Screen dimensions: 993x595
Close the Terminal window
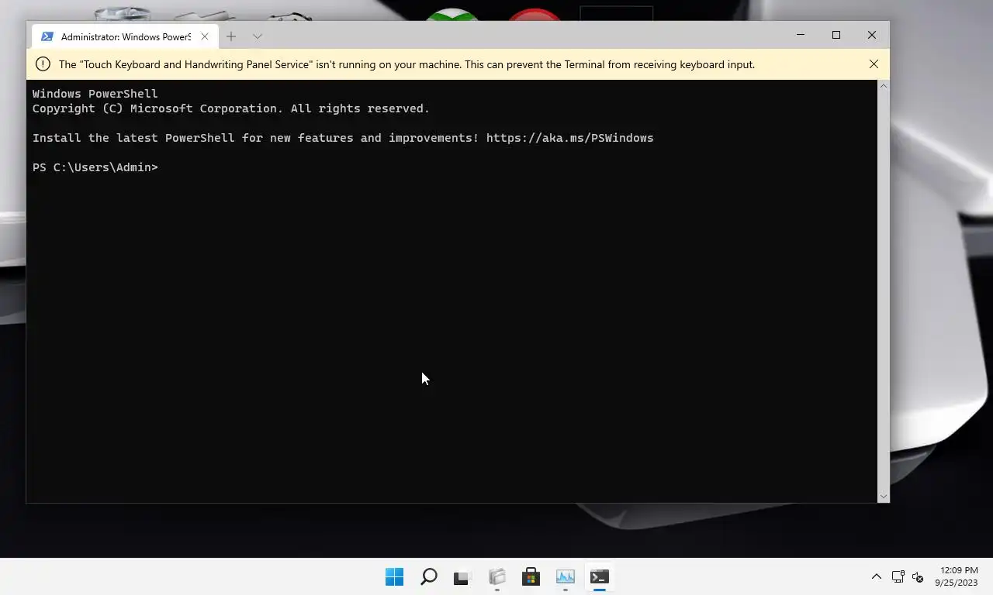[x=872, y=35]
